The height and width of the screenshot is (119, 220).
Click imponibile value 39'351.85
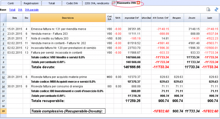134,29
